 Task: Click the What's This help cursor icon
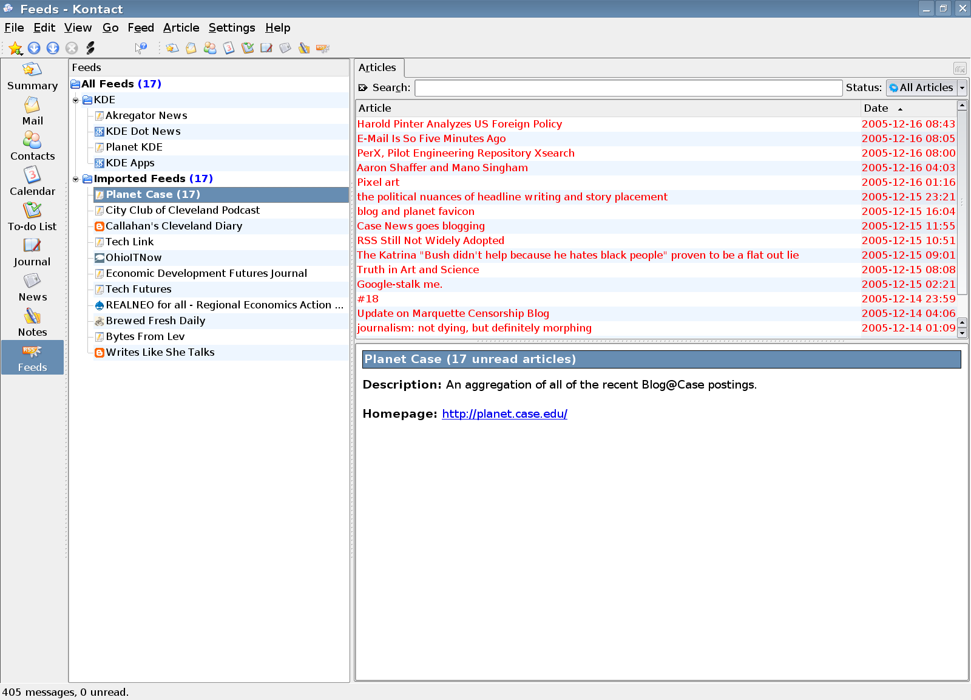click(x=141, y=48)
